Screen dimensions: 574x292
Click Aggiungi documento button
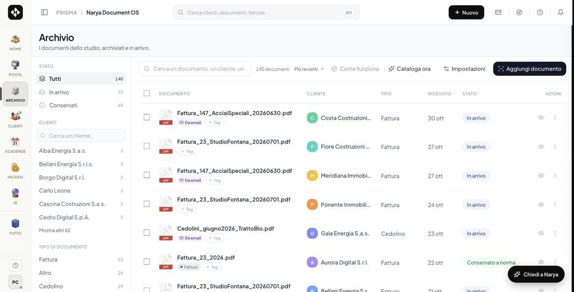[x=530, y=69]
